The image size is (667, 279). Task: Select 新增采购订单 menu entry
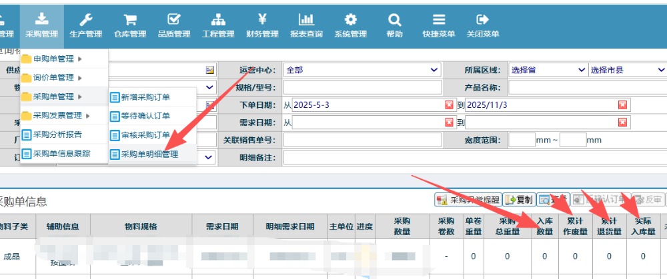(x=145, y=97)
